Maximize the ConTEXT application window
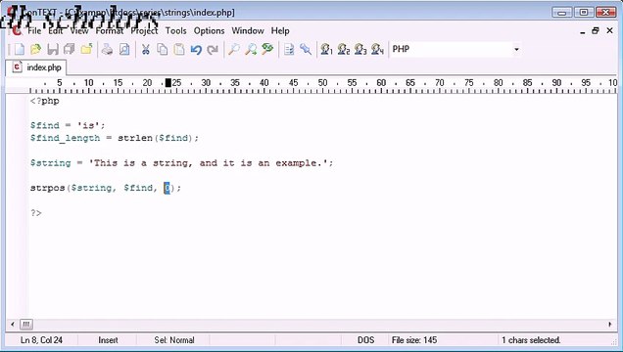The width and height of the screenshot is (623, 352). point(584,13)
